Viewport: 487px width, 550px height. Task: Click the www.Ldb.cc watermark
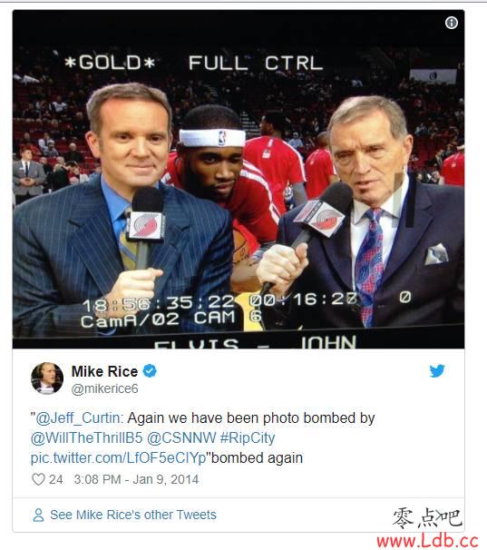(x=428, y=541)
